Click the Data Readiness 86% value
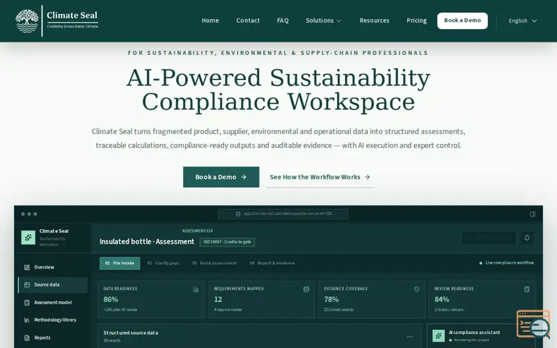 tap(111, 299)
